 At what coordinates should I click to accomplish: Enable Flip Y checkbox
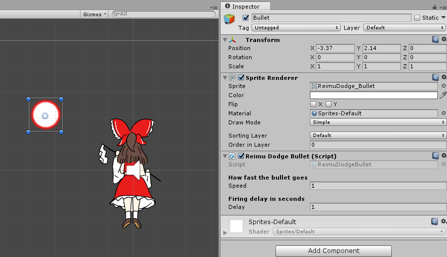click(x=329, y=104)
